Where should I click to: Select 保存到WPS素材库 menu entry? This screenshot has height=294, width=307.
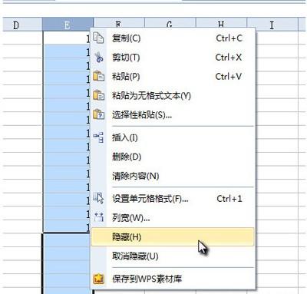pyautogui.click(x=173, y=279)
